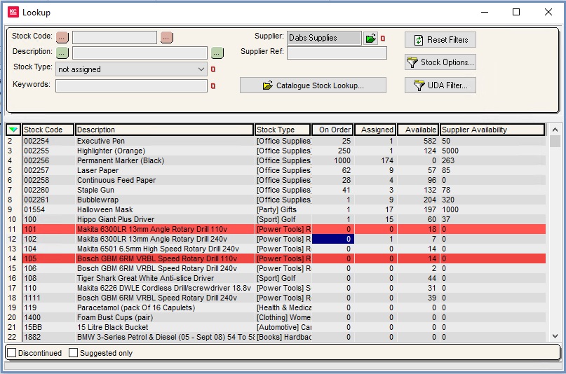Select Paracetamol (pack Of 16 Capulets) row

276,307
